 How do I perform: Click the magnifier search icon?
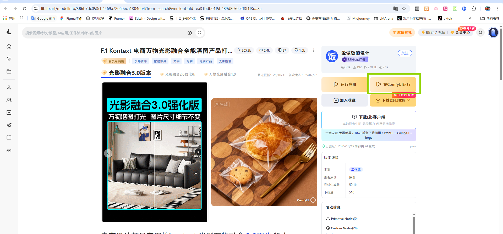tap(200, 33)
